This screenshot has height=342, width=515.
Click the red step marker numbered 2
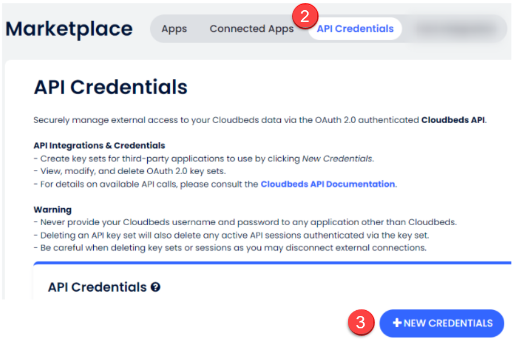(x=305, y=16)
